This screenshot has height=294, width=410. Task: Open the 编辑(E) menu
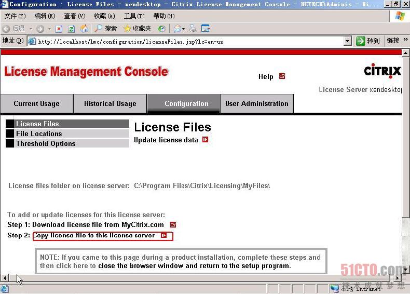pos(45,16)
